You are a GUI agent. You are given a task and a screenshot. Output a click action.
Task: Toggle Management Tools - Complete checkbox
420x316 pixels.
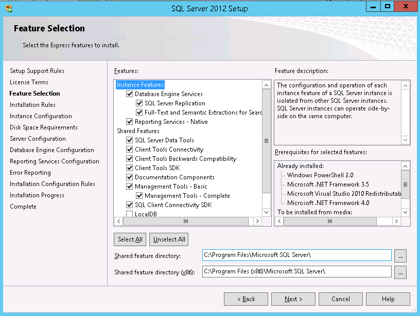(x=139, y=196)
